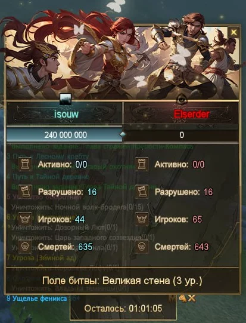Open the Elserder guild emblem
This screenshot has height=323, width=246.
(182, 100)
